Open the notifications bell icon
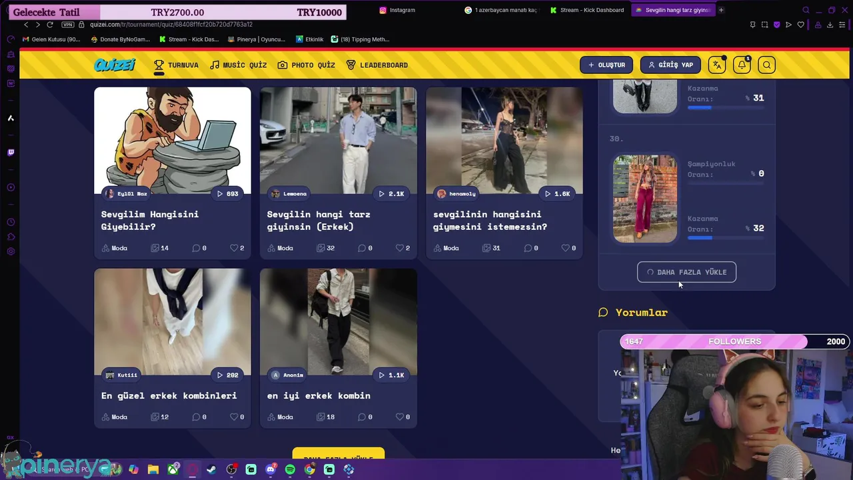The image size is (853, 480). [x=742, y=65]
